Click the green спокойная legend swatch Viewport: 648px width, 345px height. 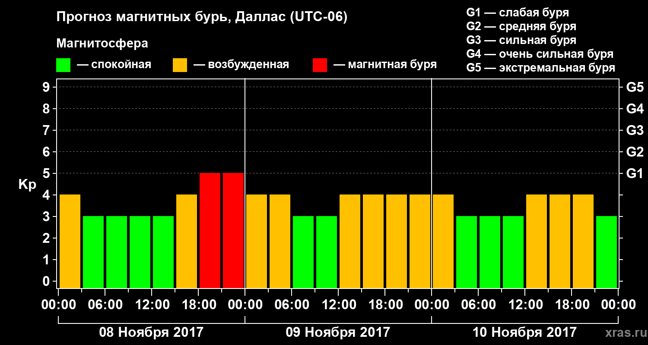(63, 65)
